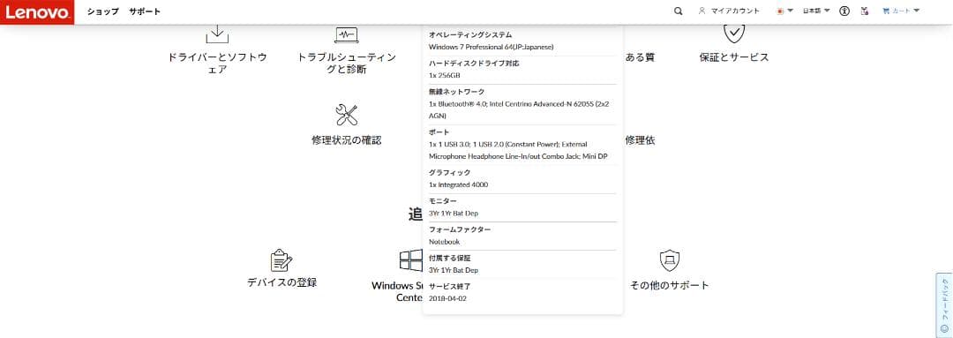Open デバイスの登録 link
This screenshot has width=953, height=338.
(x=281, y=282)
